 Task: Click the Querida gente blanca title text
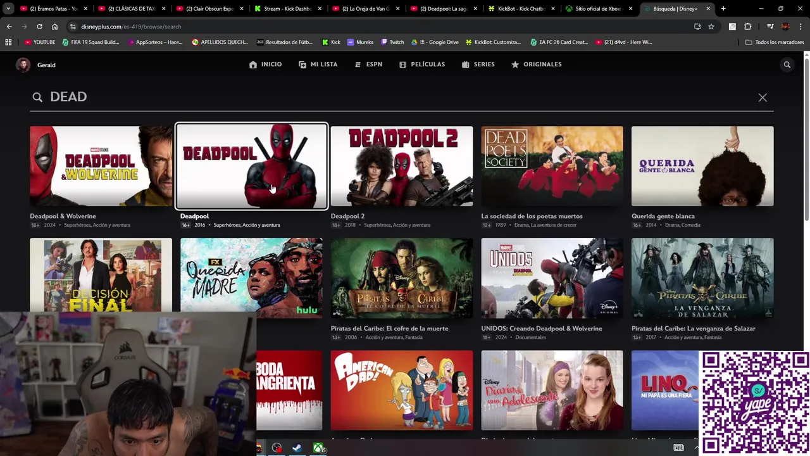pyautogui.click(x=663, y=216)
